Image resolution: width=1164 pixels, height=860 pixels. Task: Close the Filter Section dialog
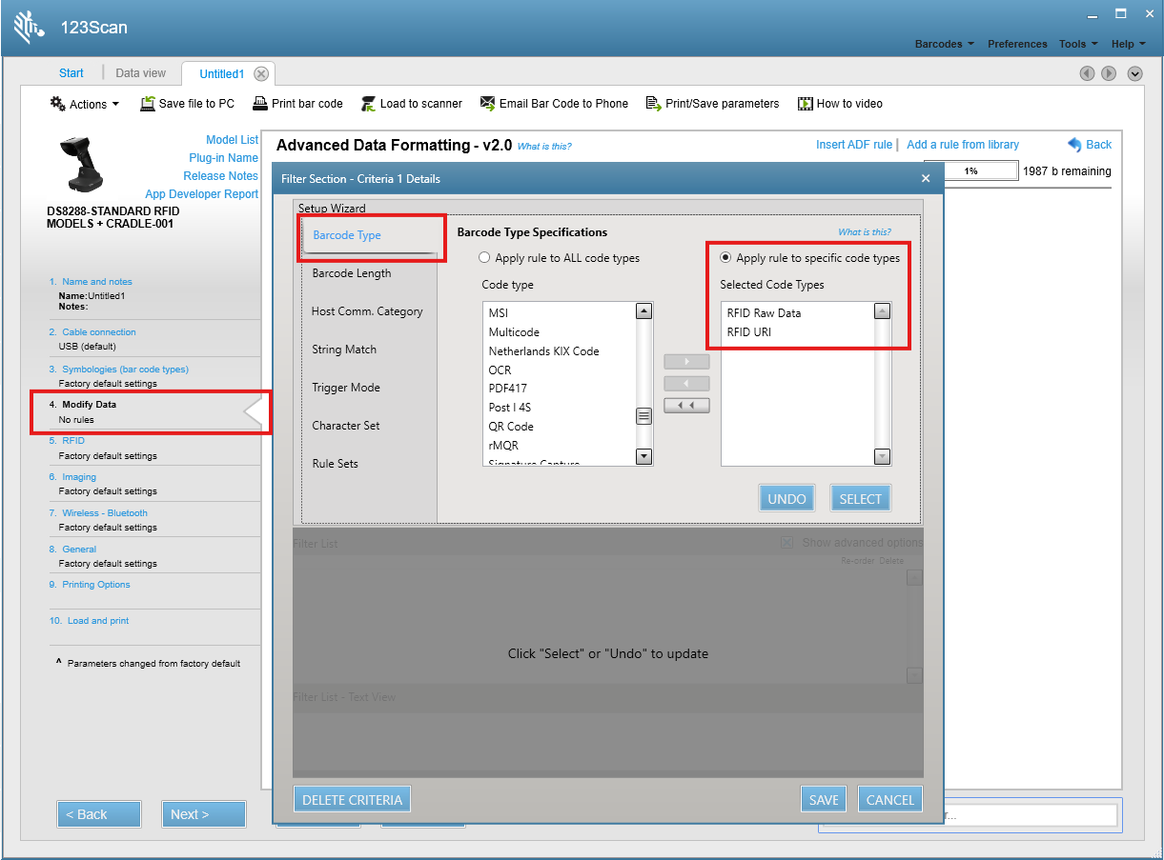tap(926, 178)
